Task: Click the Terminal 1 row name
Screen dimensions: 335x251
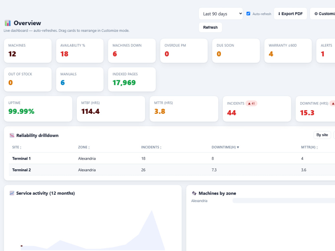Action: tap(21, 158)
